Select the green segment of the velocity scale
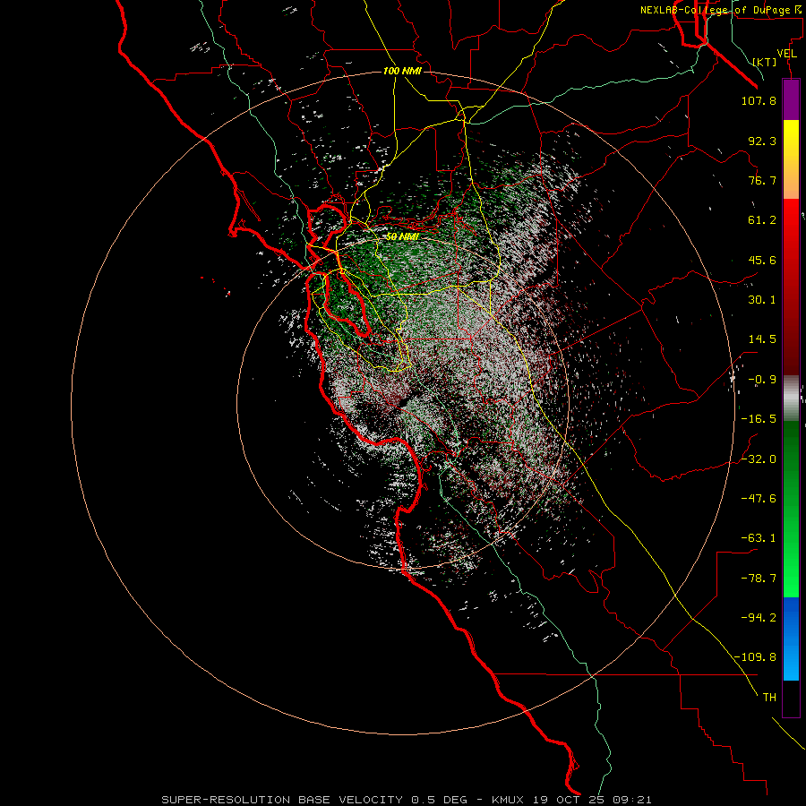 [791, 509]
